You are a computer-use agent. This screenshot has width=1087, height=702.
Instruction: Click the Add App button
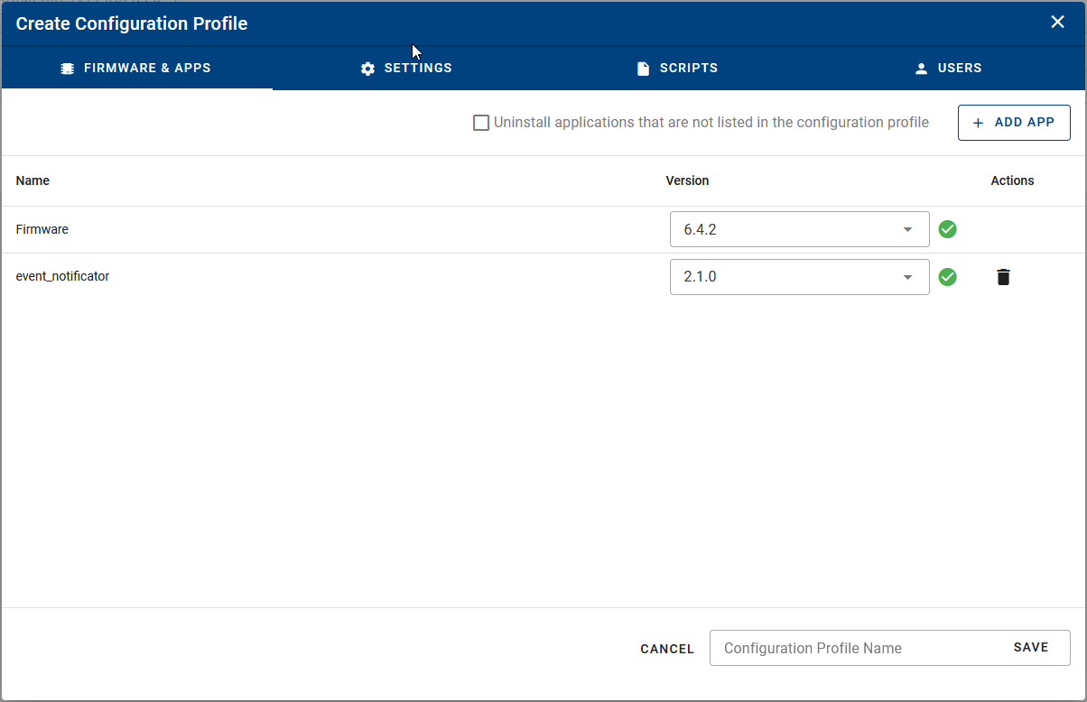[x=1014, y=122]
